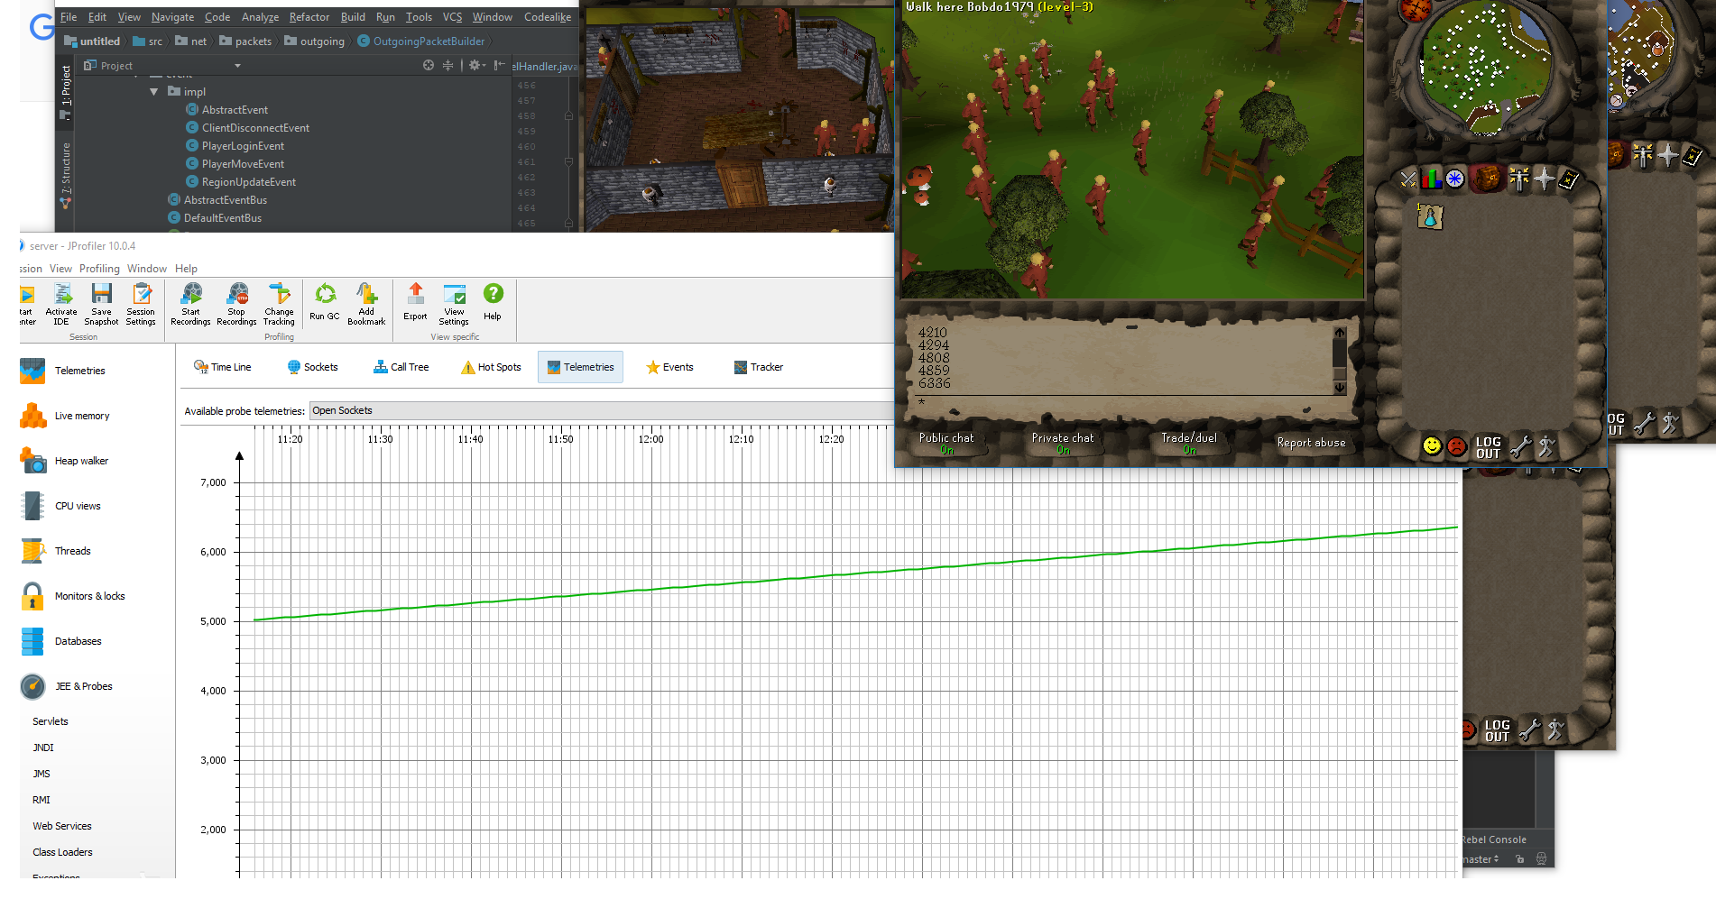The image size is (1716, 899).
Task: Open Session Settings in JProfiler
Action: click(141, 304)
